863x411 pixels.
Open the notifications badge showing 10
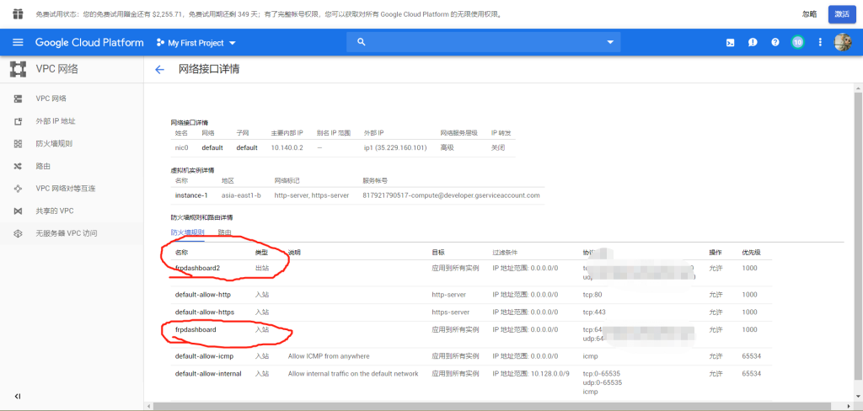797,42
